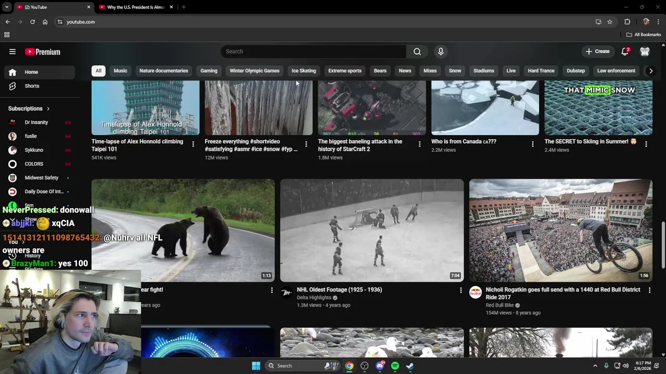
Task: Open NHL Oldest Footage (1925 - 1936) title
Action: 339,290
